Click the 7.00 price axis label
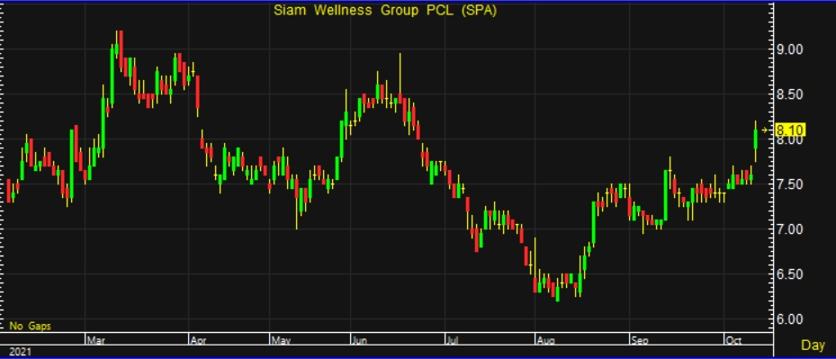This screenshot has height=359, width=836. pos(789,229)
